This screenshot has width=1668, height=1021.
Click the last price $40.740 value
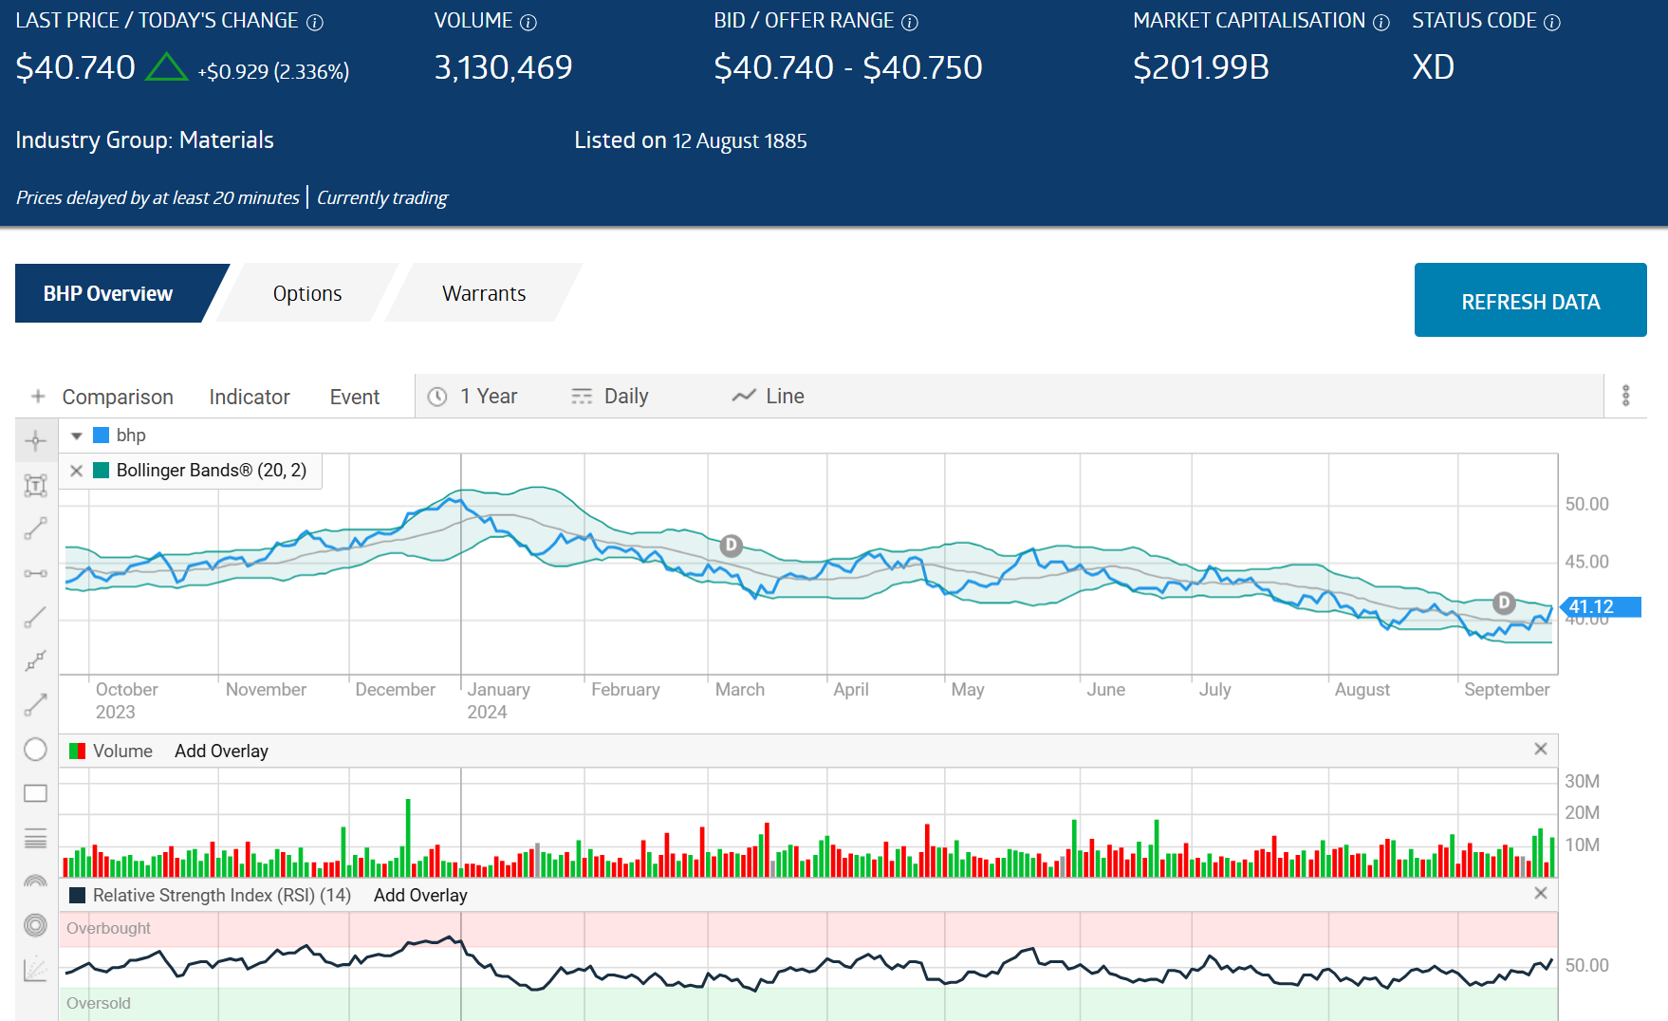tap(76, 67)
